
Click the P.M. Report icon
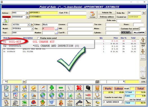[97, 96]
